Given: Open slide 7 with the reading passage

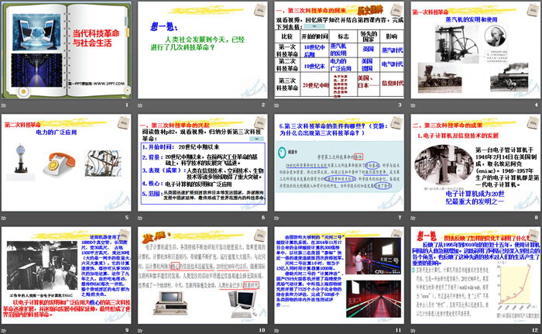Looking at the screenshot, I should [x=338, y=164].
